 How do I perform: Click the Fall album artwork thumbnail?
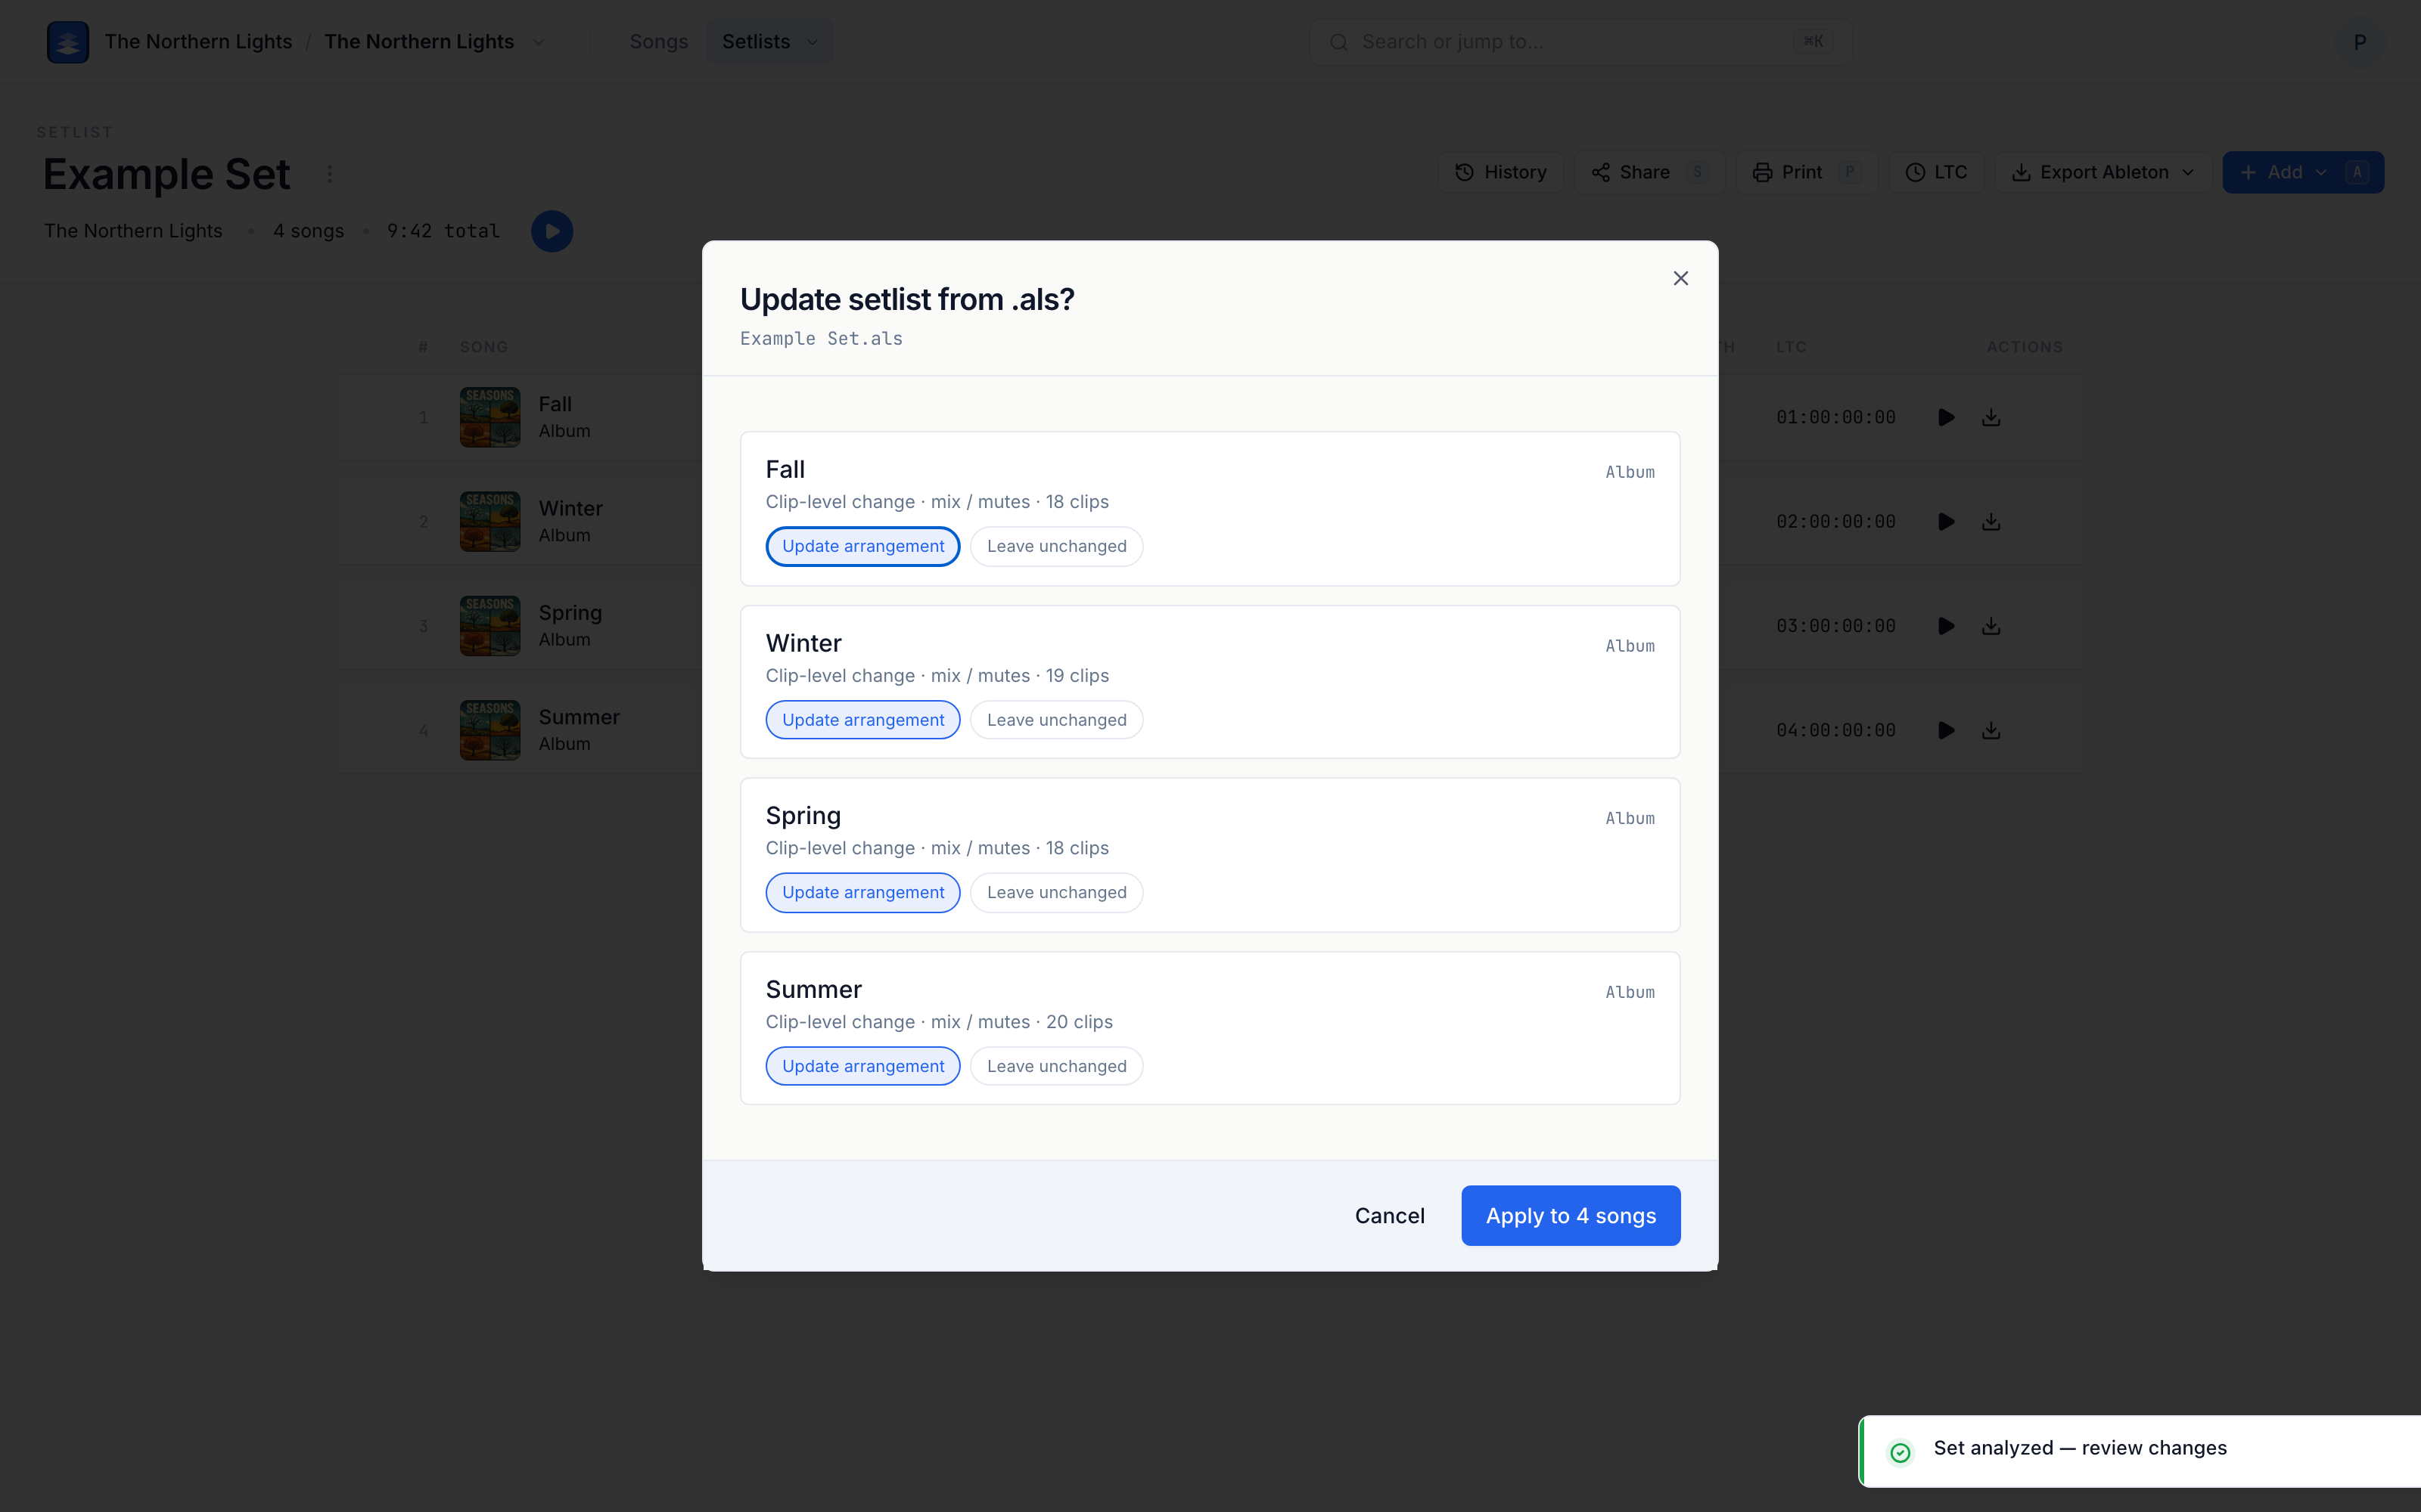(x=490, y=417)
